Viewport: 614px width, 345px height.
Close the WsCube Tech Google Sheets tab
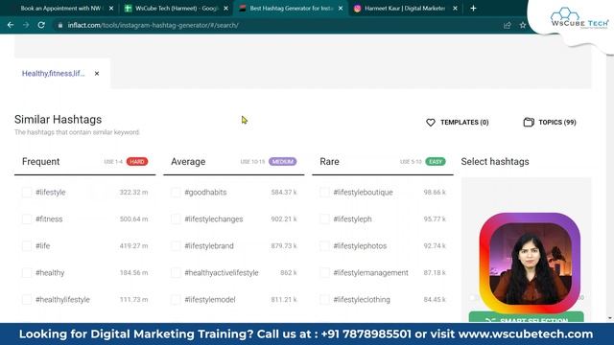(226, 9)
